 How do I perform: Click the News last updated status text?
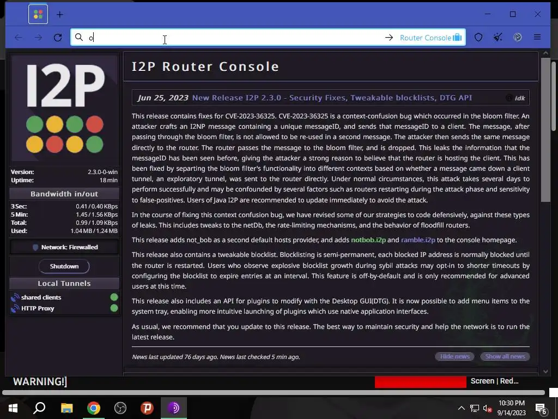[x=216, y=357]
